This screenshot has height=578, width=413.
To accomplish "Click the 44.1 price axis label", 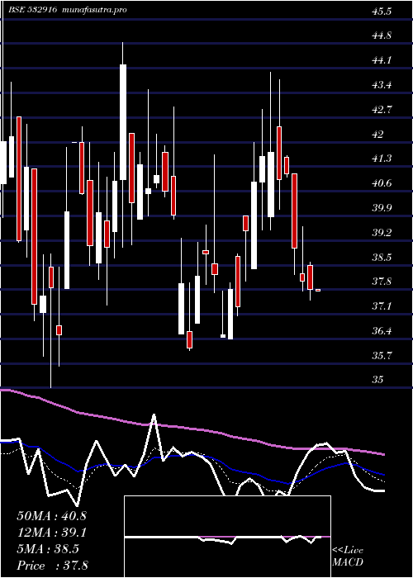I will pos(382,60).
